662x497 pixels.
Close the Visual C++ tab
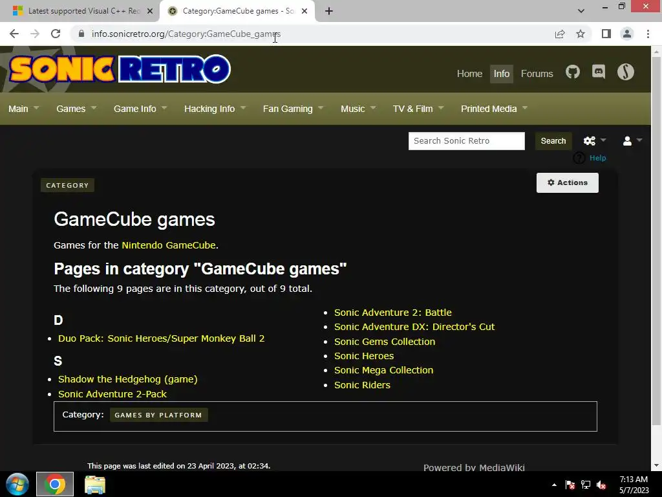[150, 11]
